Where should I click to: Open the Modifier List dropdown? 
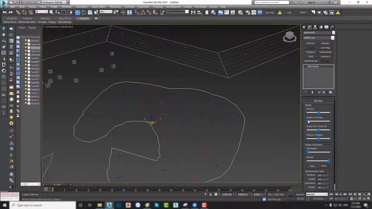(x=319, y=38)
